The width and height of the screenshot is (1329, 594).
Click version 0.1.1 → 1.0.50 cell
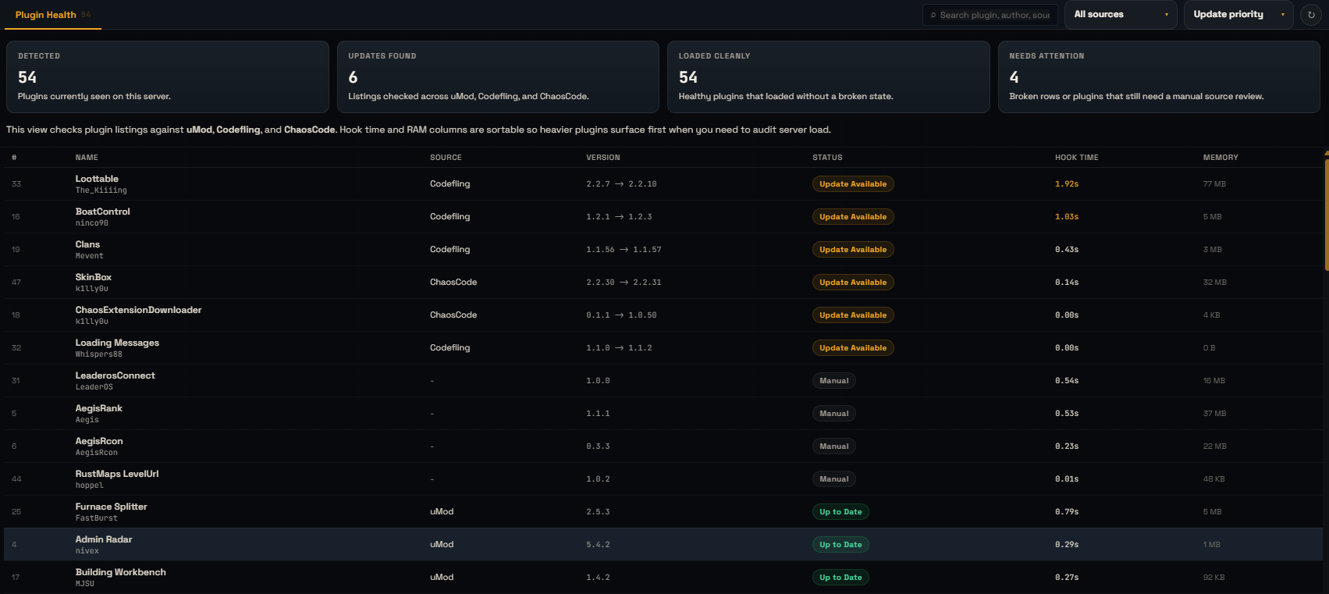(621, 315)
